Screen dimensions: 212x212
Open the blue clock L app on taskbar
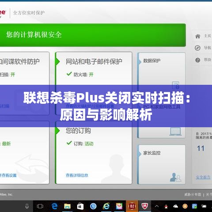click(x=93, y=206)
